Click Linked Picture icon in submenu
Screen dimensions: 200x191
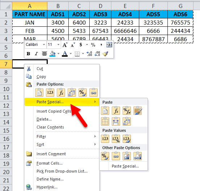(x=137, y=156)
